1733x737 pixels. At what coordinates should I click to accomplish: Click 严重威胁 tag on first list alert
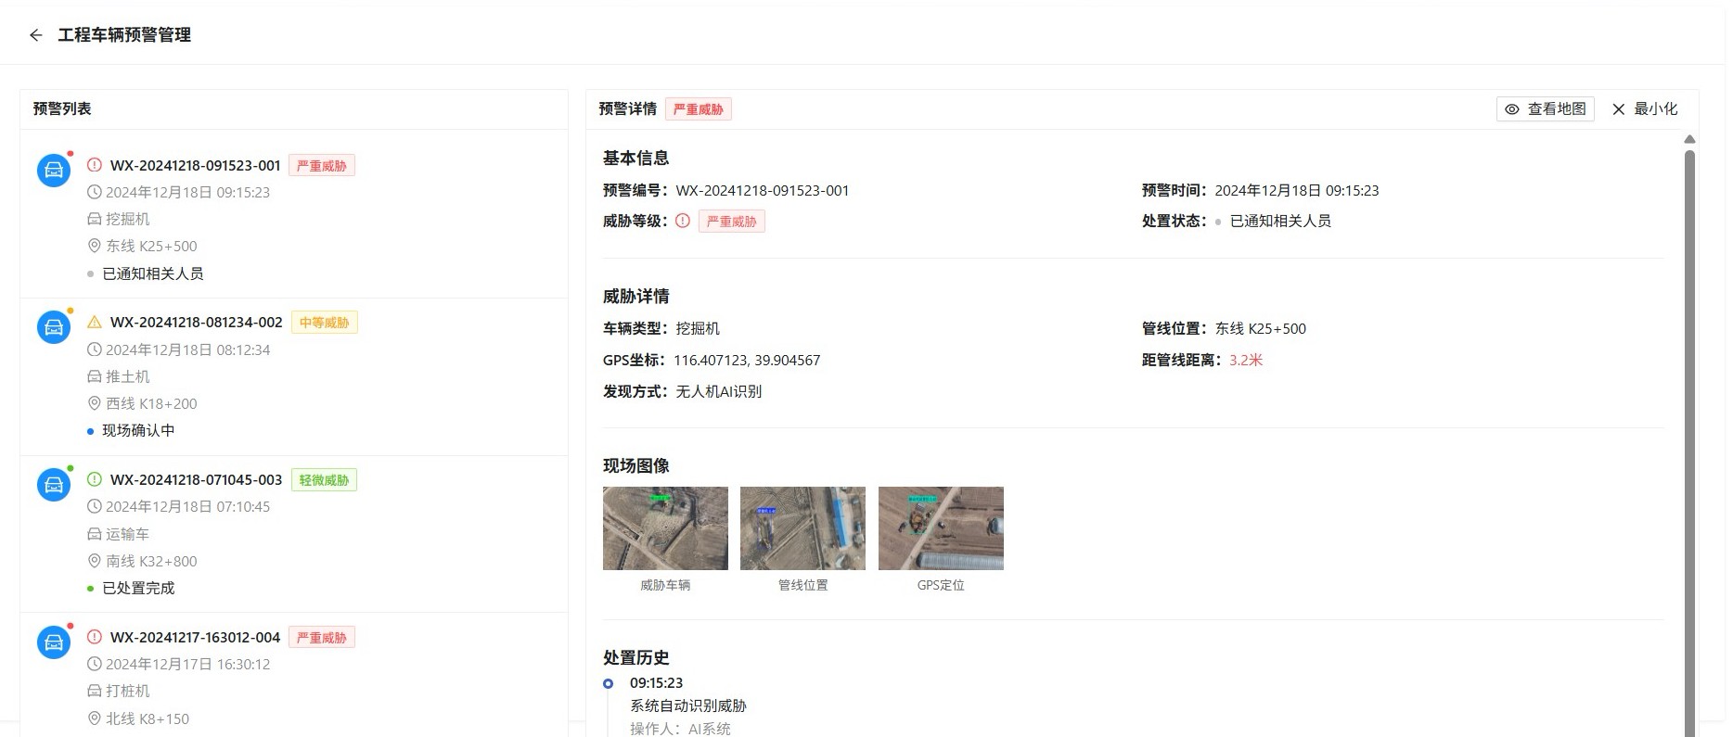pyautogui.click(x=322, y=166)
